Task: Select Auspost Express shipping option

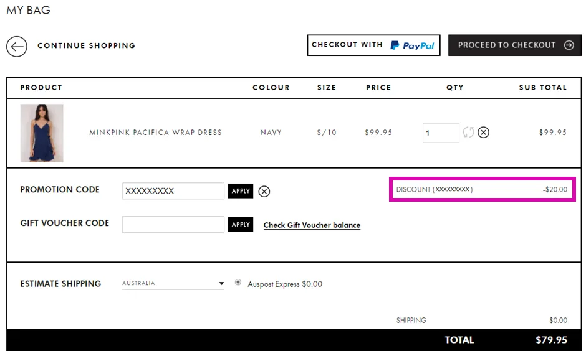Action: [238, 283]
